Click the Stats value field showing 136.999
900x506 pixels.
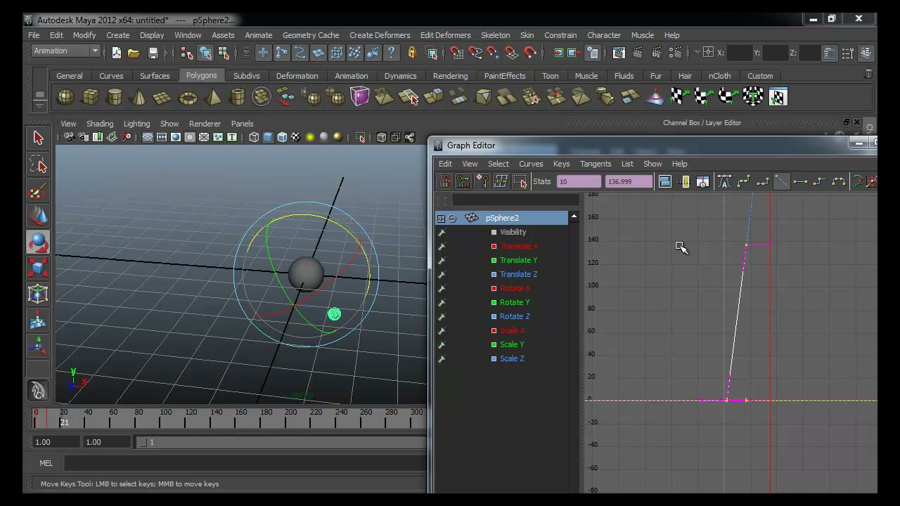[629, 182]
